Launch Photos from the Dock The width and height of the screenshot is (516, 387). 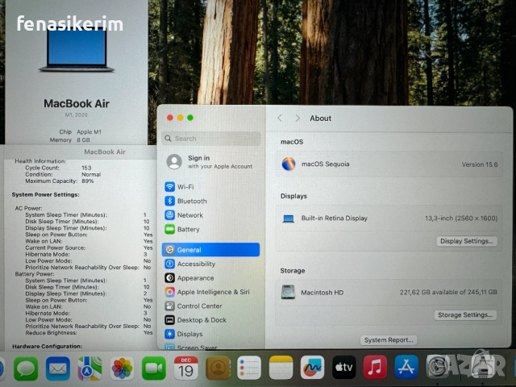tap(122, 368)
